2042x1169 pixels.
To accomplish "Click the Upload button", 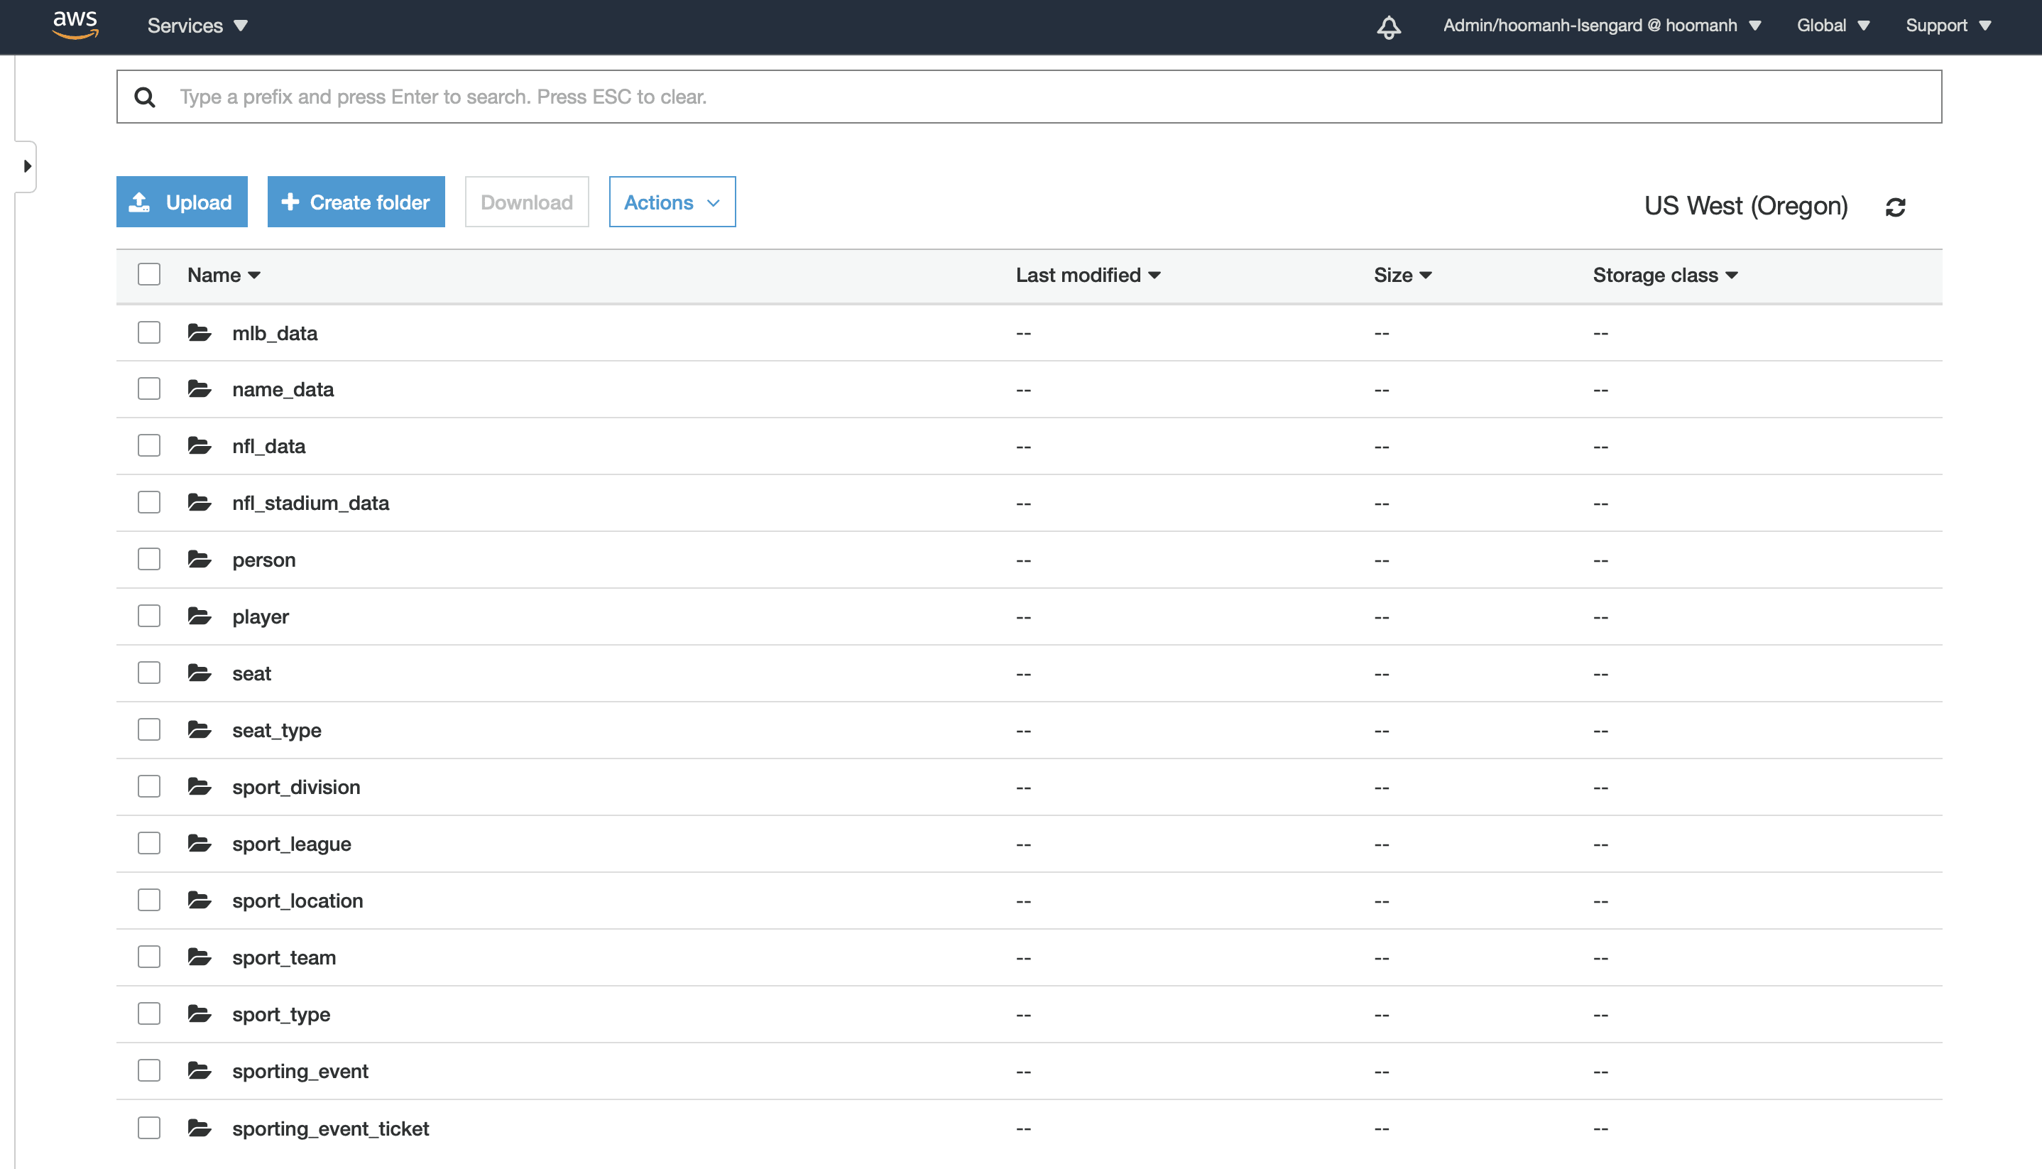I will click(x=181, y=202).
